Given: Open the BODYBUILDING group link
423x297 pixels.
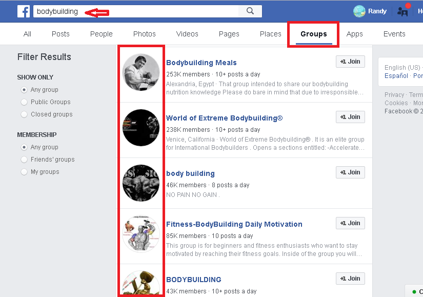Looking at the screenshot, I should [x=194, y=280].
